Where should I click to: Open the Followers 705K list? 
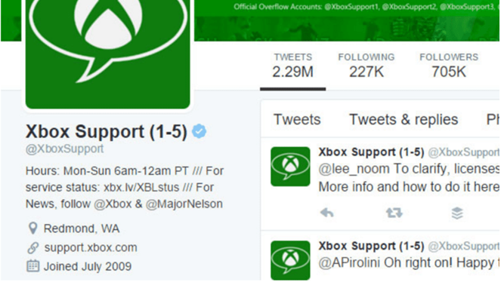coord(449,66)
